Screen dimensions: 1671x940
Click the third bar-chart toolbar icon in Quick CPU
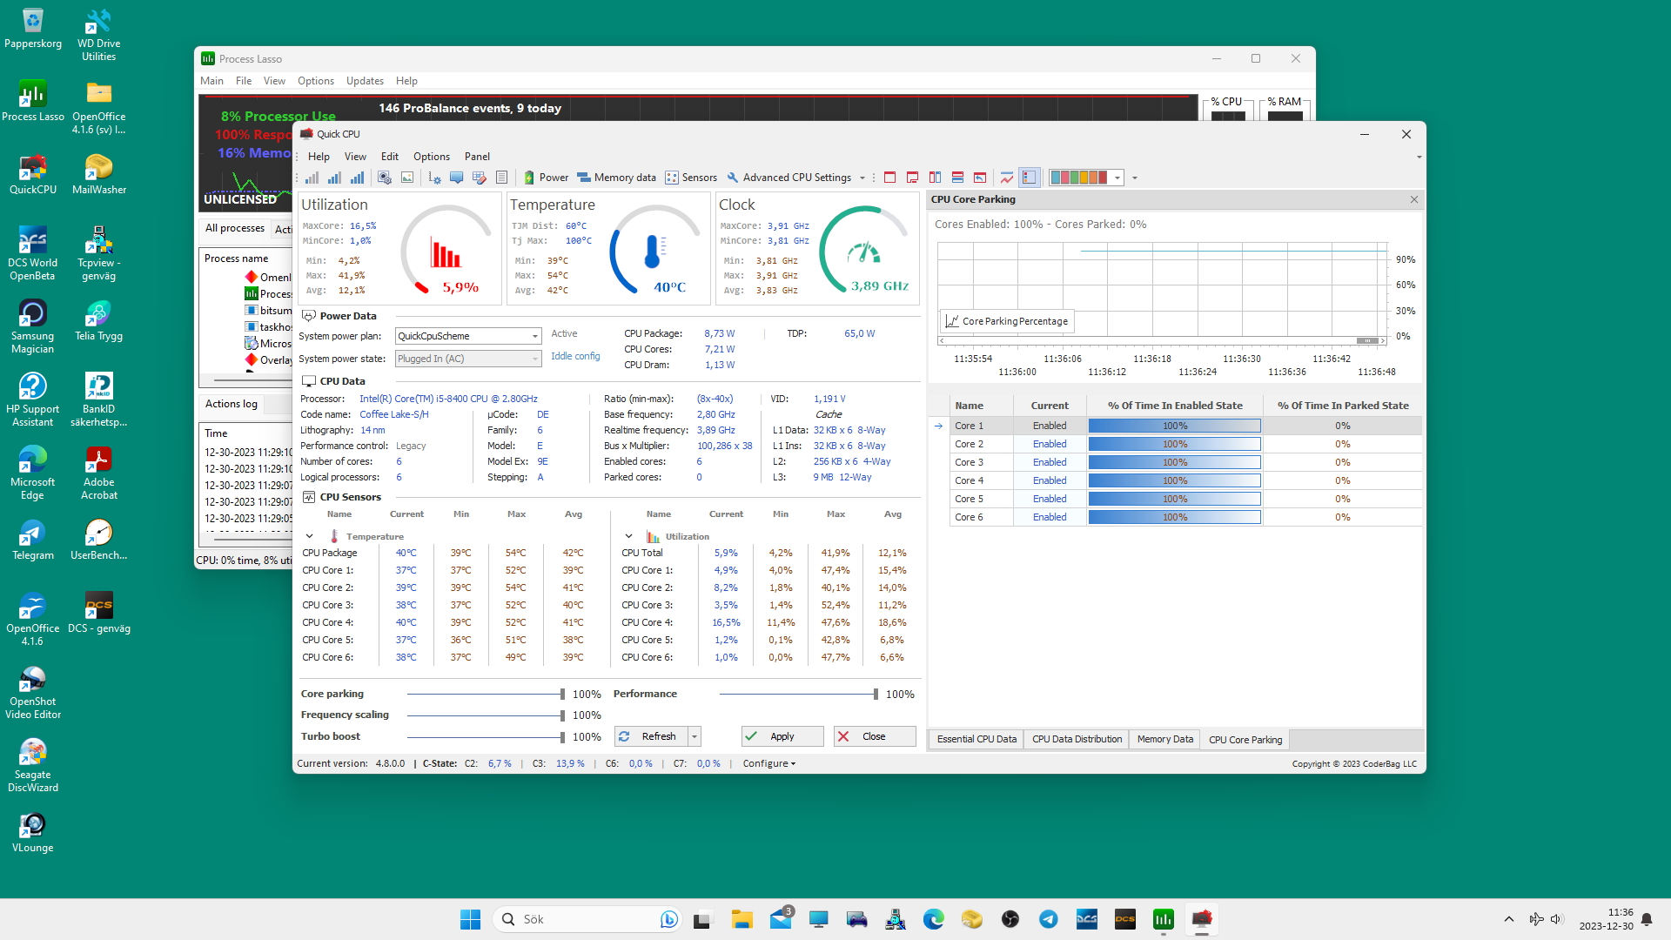pyautogui.click(x=357, y=178)
